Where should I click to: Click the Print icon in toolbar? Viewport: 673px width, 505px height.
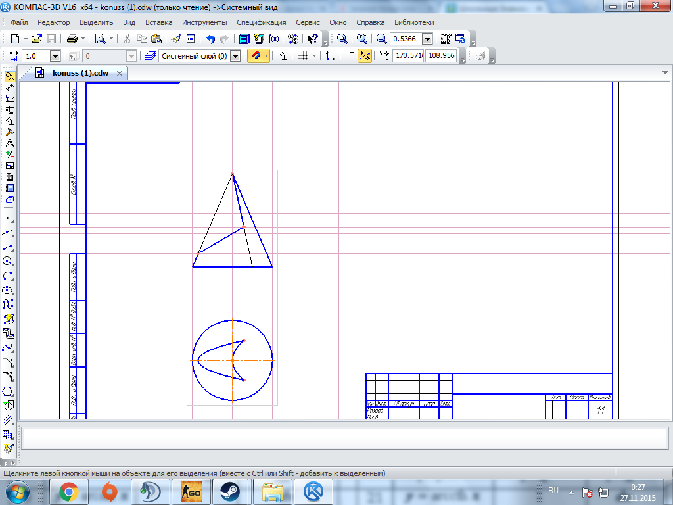pos(72,39)
